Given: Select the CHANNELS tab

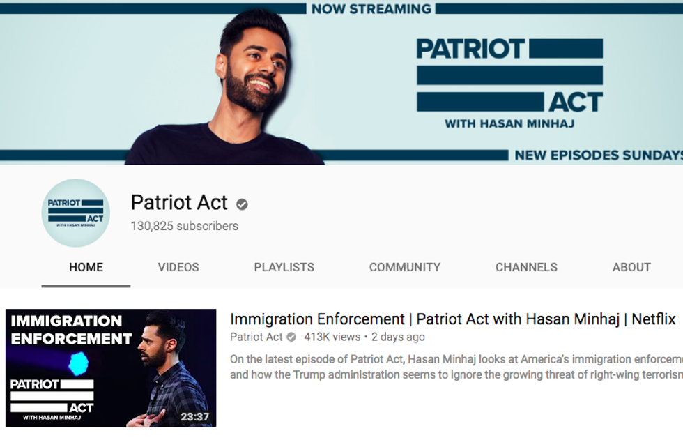Looking at the screenshot, I should tap(526, 267).
